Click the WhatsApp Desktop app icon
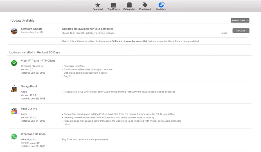This screenshot has width=261, height=152. pyautogui.click(x=14, y=136)
